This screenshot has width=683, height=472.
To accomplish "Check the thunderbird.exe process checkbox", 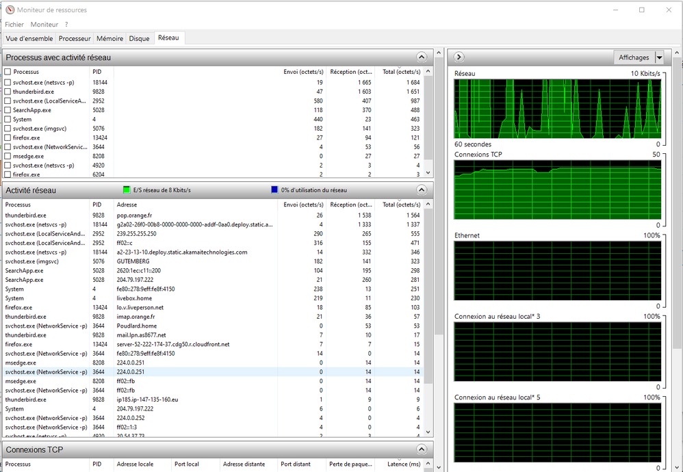I will (8, 92).
